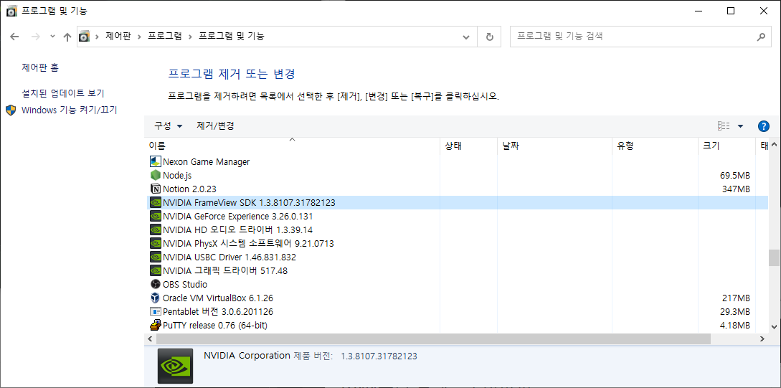Select NVIDIA USBC Driver 1.46.831.832 entry

229,257
